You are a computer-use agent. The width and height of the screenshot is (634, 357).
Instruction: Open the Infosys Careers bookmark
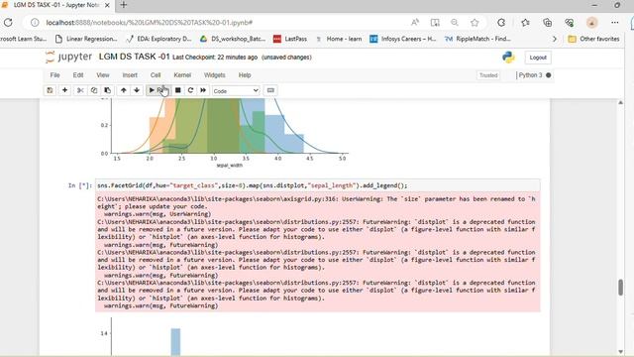tap(403, 39)
